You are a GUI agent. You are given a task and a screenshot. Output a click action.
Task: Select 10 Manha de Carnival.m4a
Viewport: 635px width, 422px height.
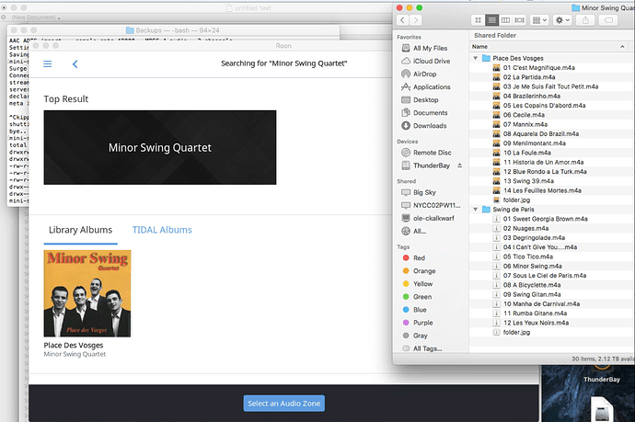point(552,303)
